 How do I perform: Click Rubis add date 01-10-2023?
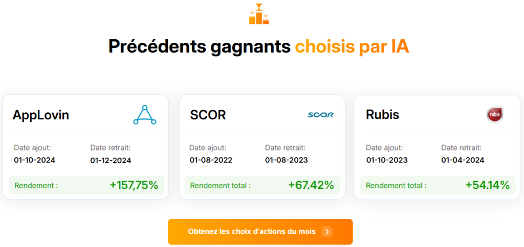(x=387, y=160)
